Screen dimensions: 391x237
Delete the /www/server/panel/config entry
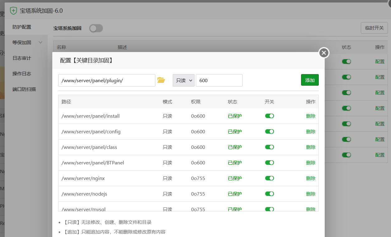[311, 131]
